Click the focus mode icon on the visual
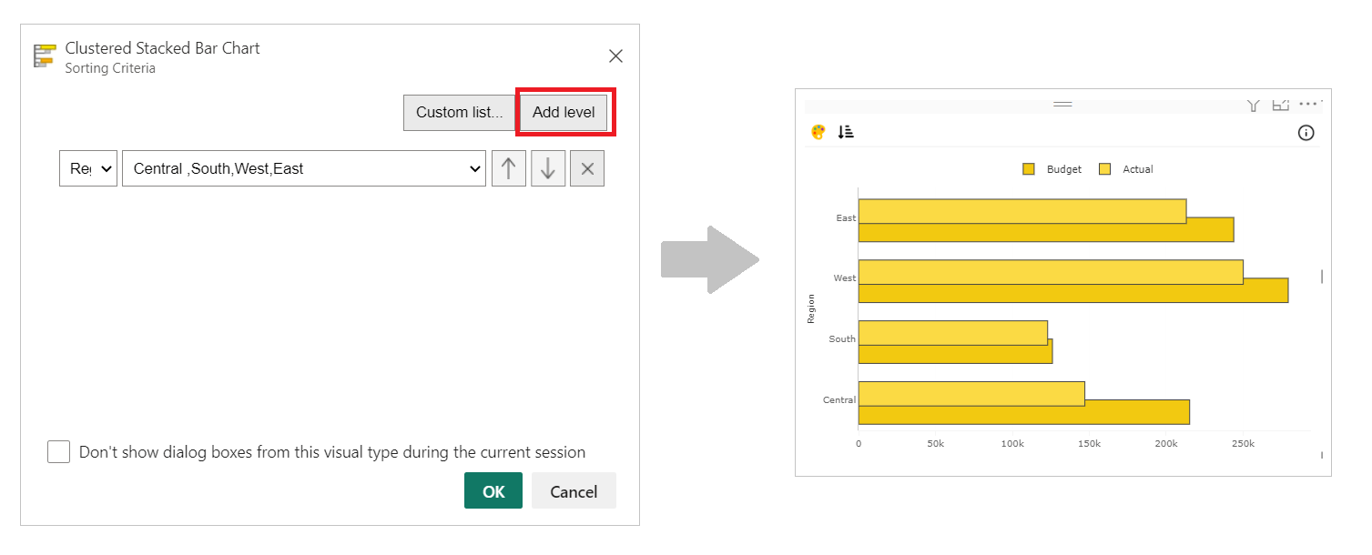 point(1281,105)
